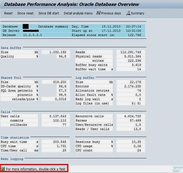Viewport: 183px width, 173px height.
Task: Select the DD-Cache quality value 96,6
Action: pyautogui.click(x=62, y=86)
